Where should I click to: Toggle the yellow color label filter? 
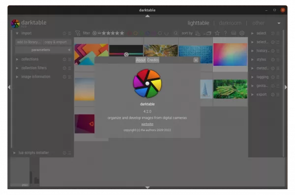tap(136, 33)
